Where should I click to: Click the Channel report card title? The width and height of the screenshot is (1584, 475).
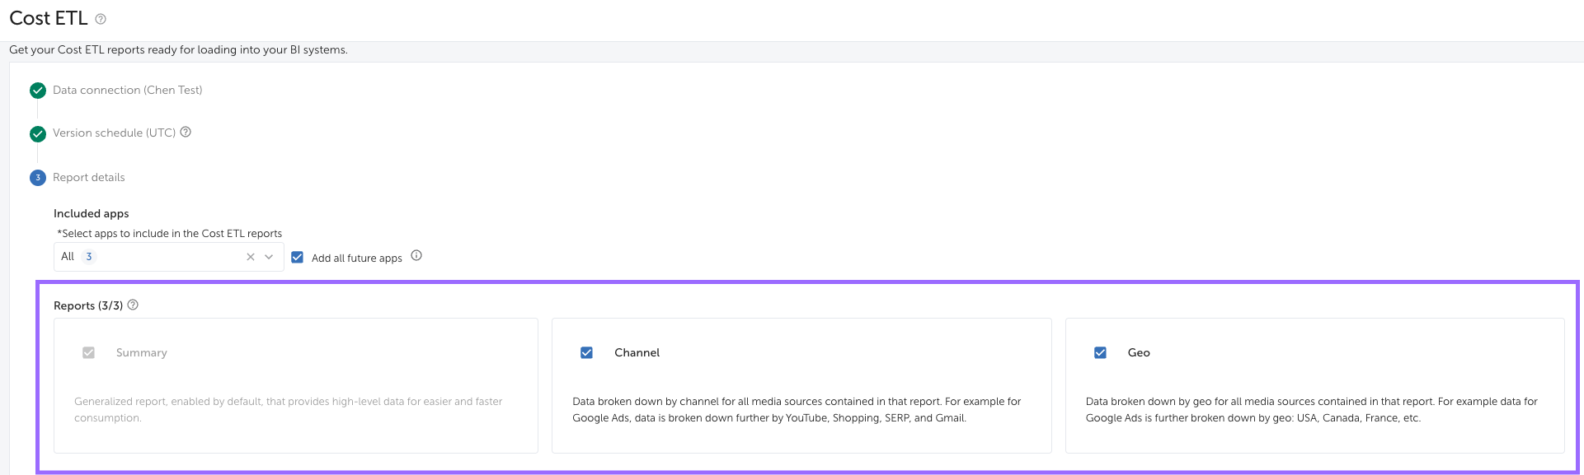637,352
